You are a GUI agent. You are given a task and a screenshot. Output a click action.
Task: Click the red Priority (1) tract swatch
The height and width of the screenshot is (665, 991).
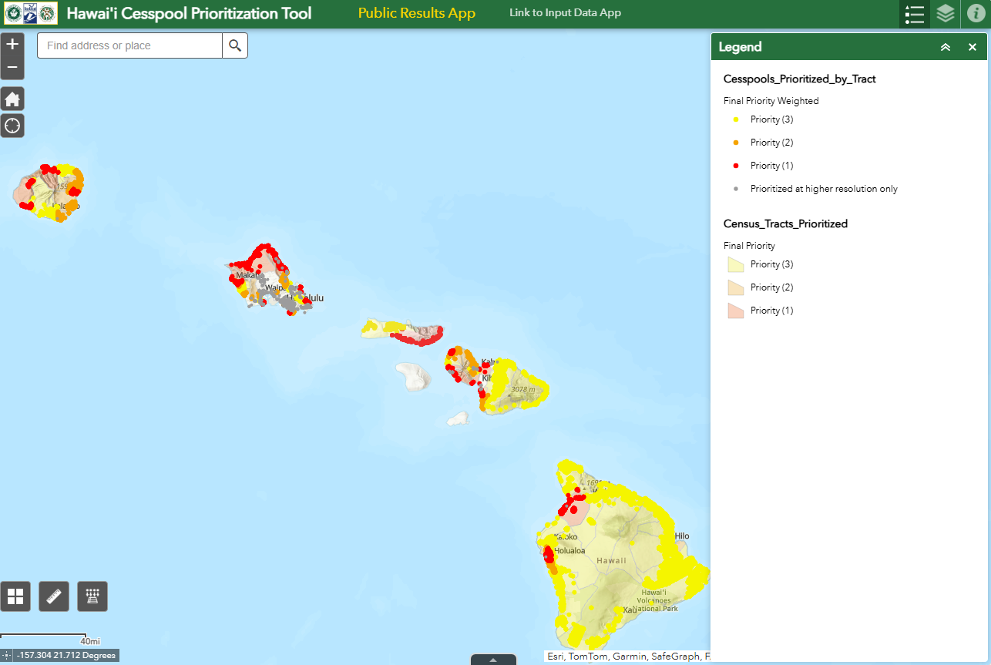(x=735, y=311)
